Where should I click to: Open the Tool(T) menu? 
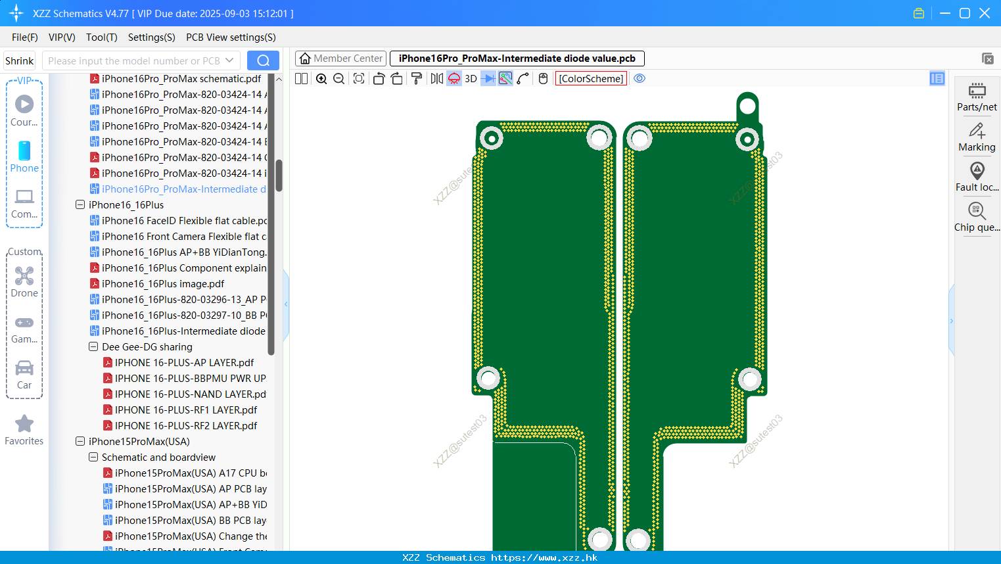coord(102,37)
